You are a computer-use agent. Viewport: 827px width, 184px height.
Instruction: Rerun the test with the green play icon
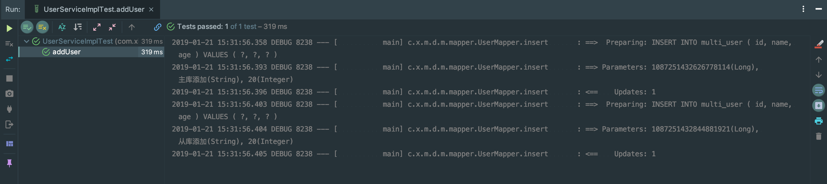[9, 28]
